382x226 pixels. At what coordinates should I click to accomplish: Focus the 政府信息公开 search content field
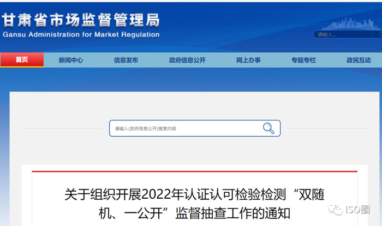pos(195,129)
